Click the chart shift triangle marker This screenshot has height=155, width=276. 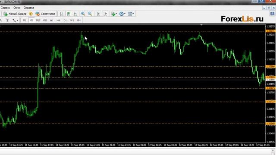click(x=201, y=25)
